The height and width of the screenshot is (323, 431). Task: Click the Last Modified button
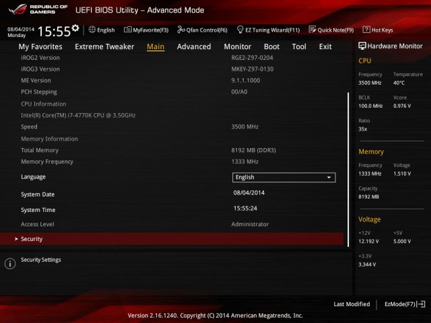coord(352,304)
